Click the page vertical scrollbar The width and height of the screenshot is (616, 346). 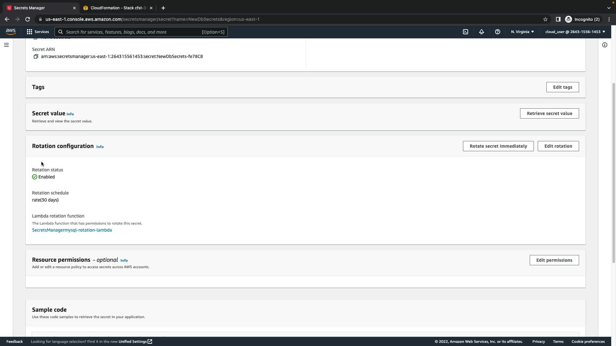coord(613,173)
